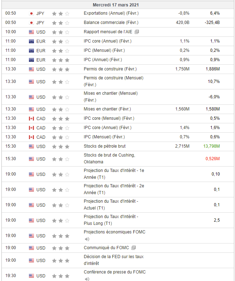The height and width of the screenshot is (281, 235).
Task: Click the Canada flag on the IPC (Mensuel) row
Action: (31, 137)
